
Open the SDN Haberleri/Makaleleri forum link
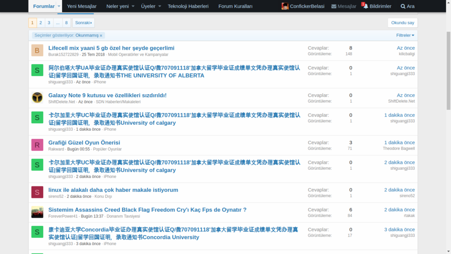[x=118, y=102]
